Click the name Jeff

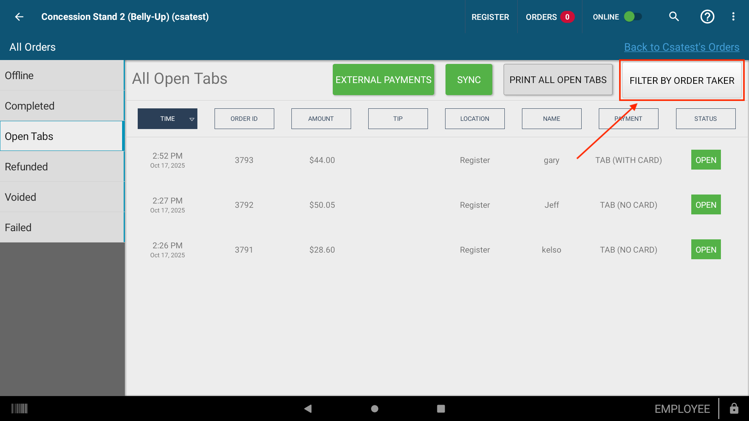[x=552, y=205]
